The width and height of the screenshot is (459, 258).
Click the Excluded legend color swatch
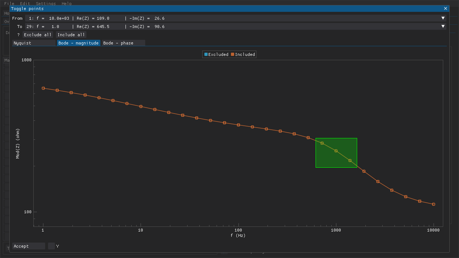point(206,54)
